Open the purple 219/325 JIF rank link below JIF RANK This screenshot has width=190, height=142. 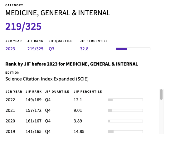[35, 49]
